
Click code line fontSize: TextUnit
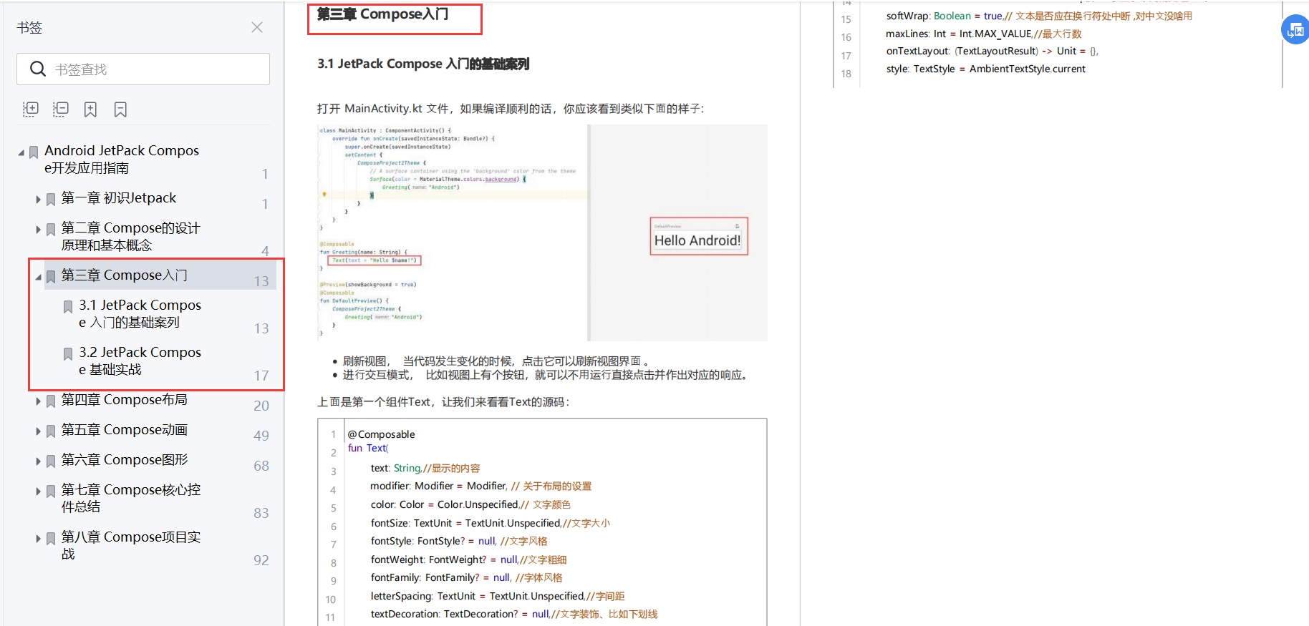pyautogui.click(x=491, y=523)
